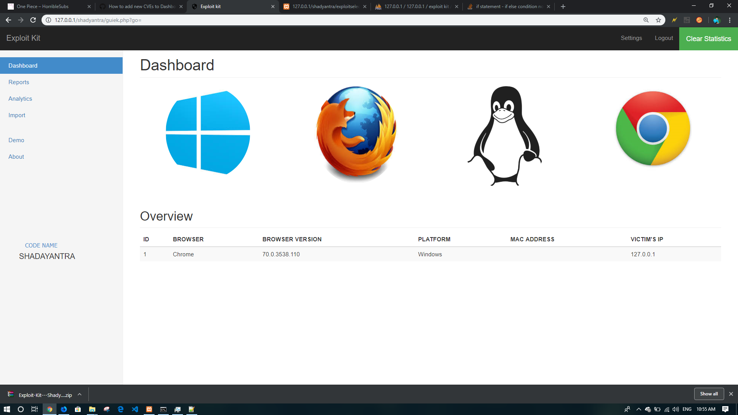Screen dimensions: 738x415
Task: Click the Linux Tux penguin image
Action: tap(505, 136)
